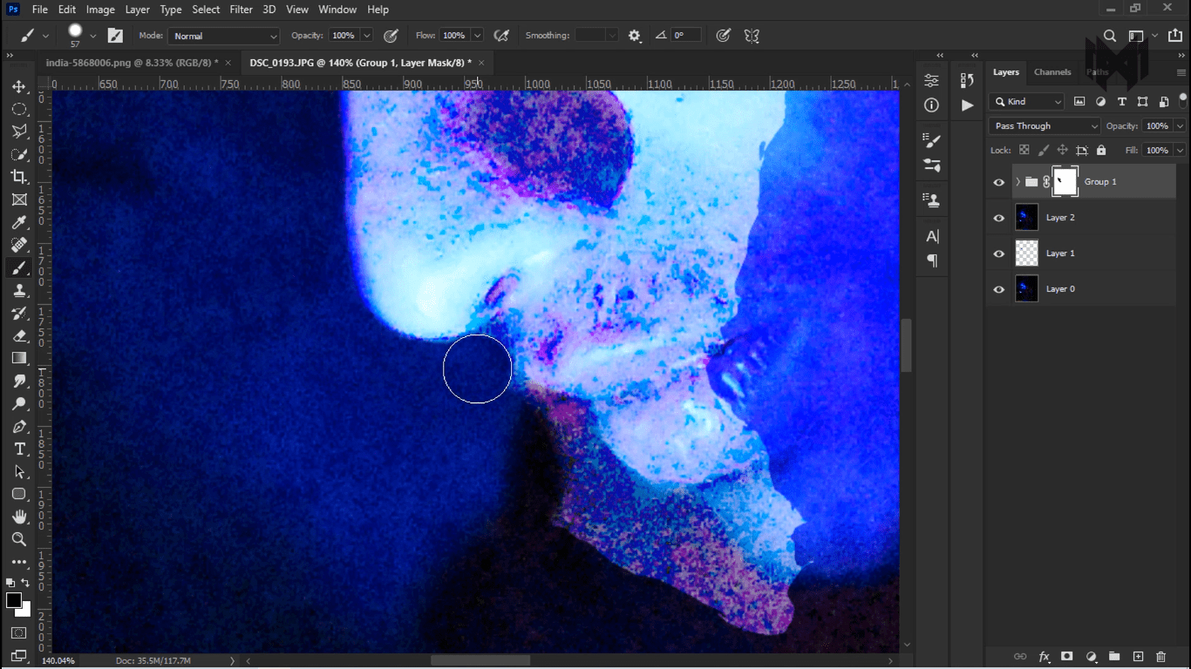
Task: Open the Properties panel icon
Action: 931,80
